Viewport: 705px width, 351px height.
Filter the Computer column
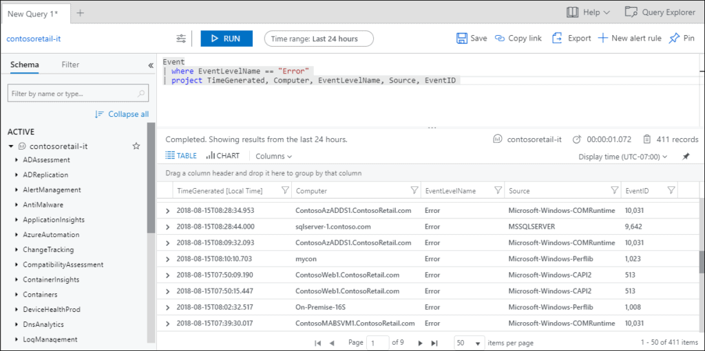414,190
